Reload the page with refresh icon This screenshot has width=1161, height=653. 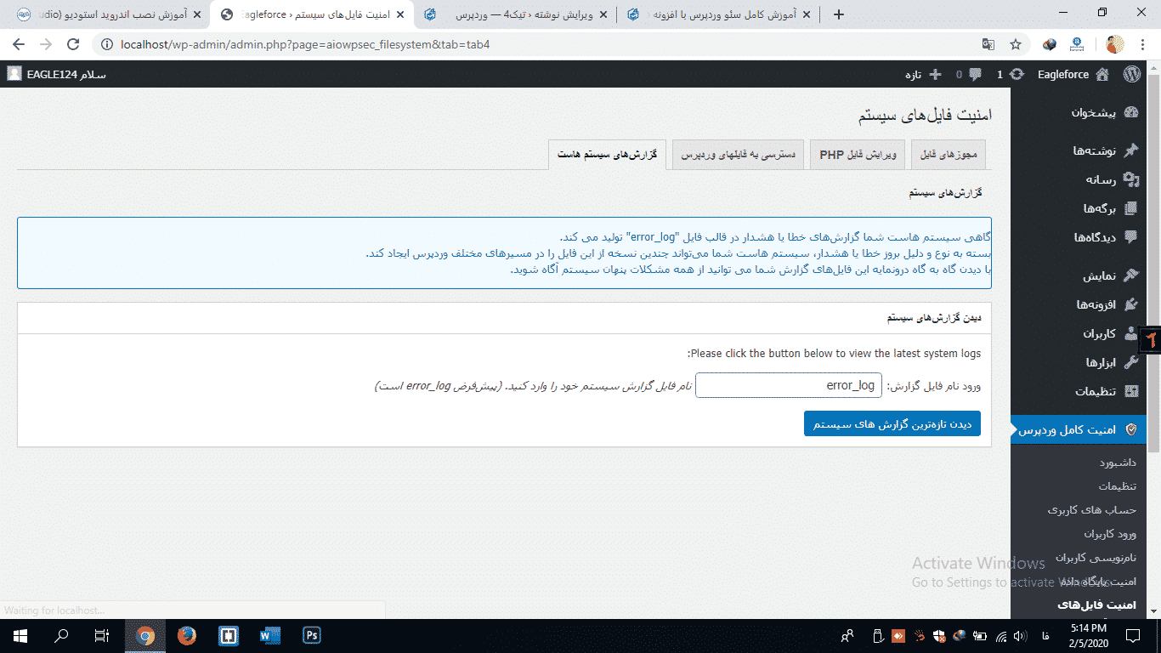[73, 44]
